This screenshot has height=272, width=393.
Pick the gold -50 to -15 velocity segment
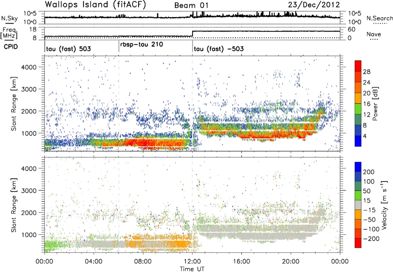(x=358, y=215)
